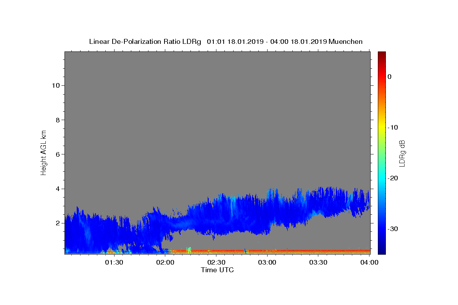Click the colorbar tick label '-20'

393,178
